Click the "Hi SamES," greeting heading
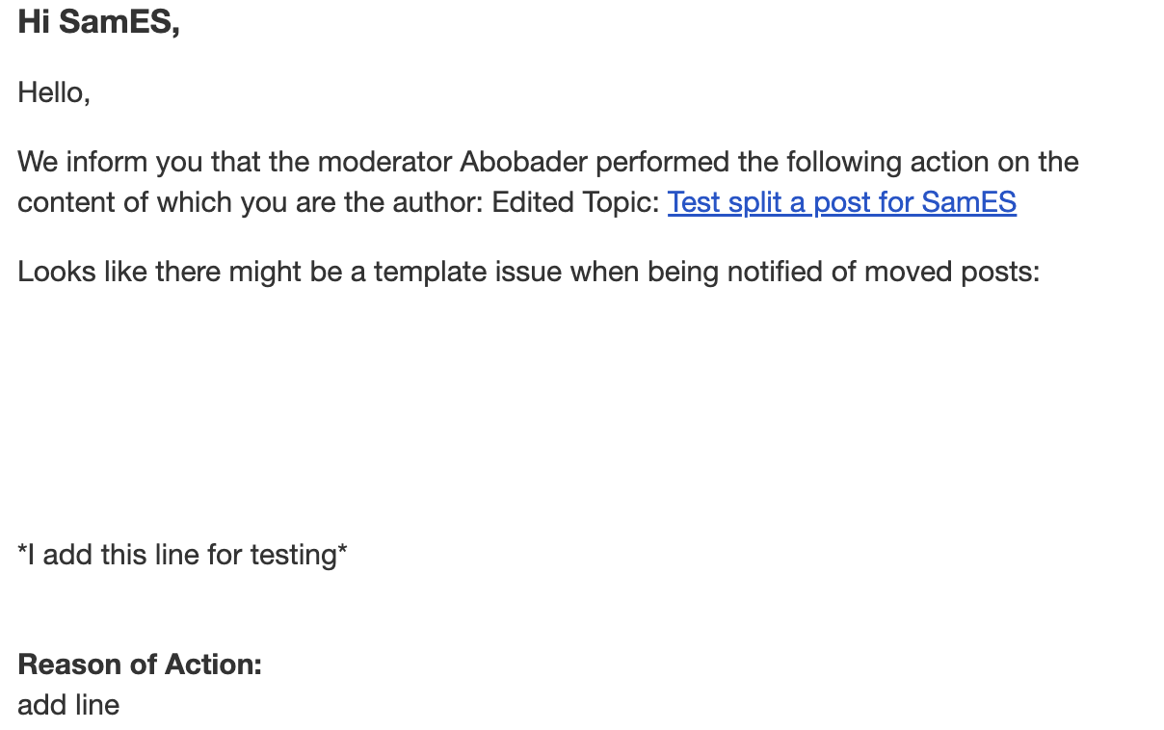The image size is (1164, 730). click(x=98, y=23)
